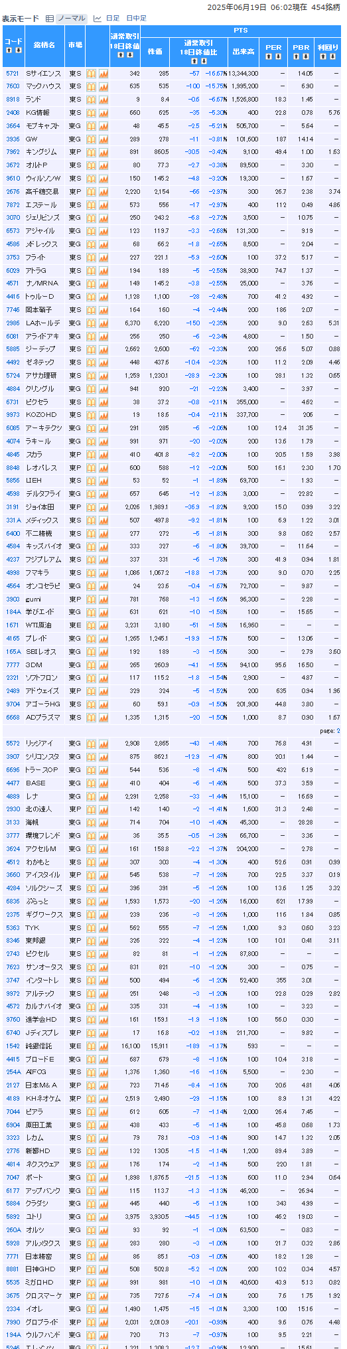Open the chart icon for 2334 イオレ

104,1309
